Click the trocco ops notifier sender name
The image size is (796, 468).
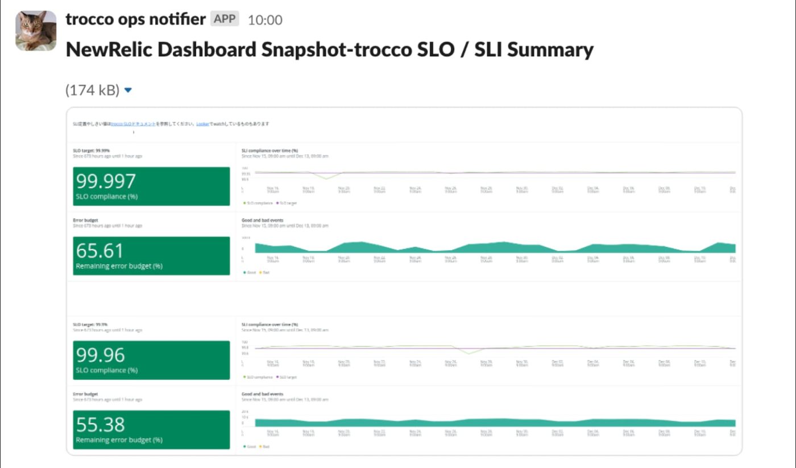tap(135, 19)
